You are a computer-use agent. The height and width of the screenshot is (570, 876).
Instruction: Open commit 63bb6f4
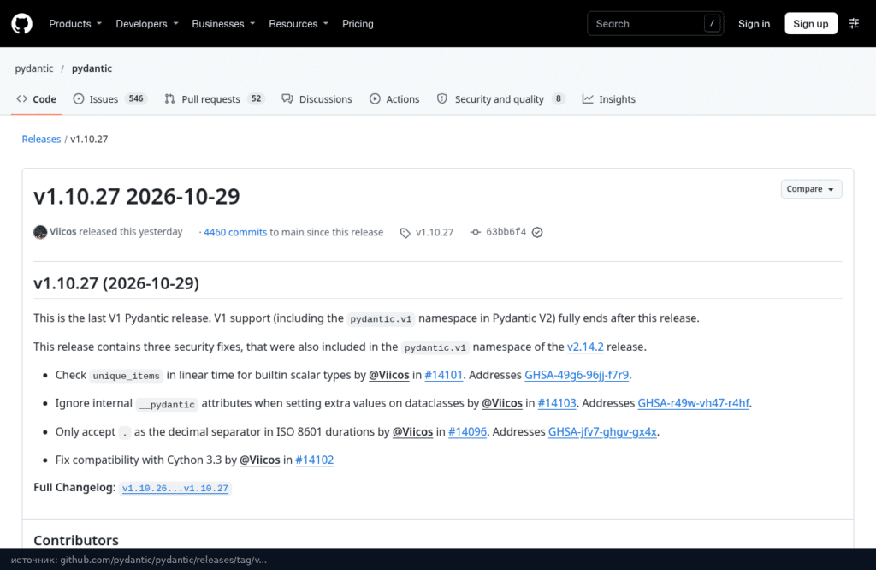coord(506,232)
